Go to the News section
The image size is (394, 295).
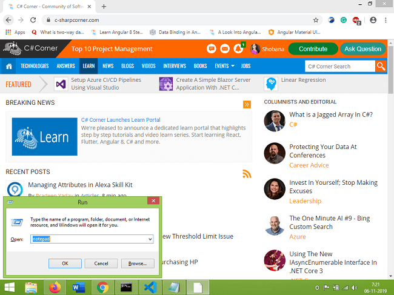click(108, 66)
